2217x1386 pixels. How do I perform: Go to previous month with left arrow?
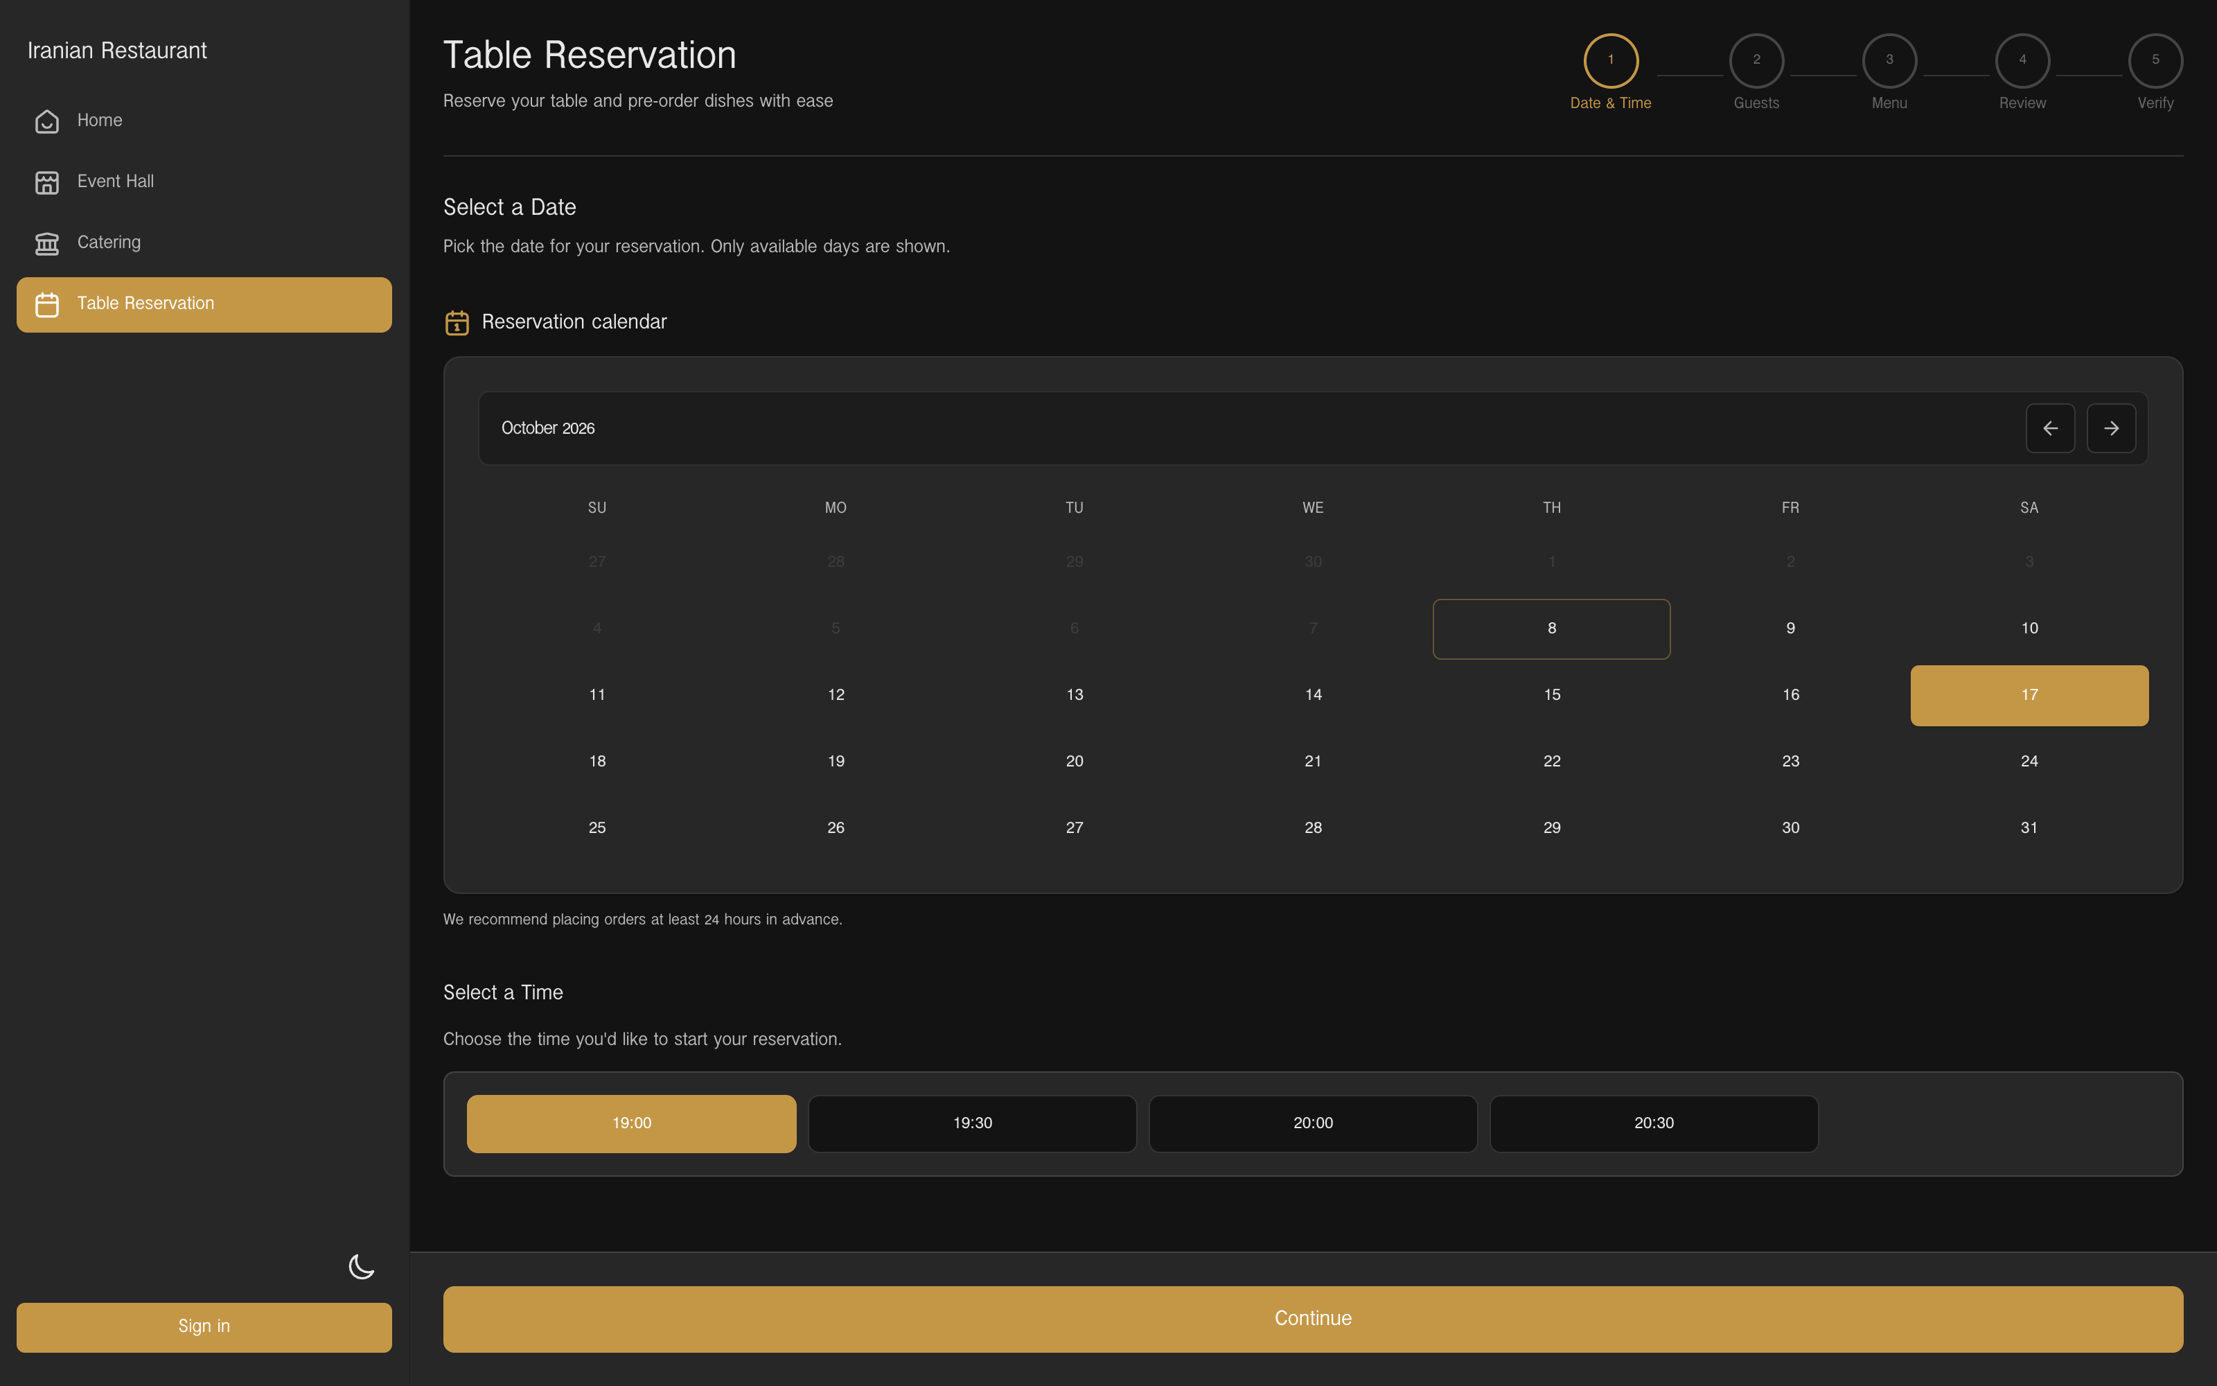(2050, 428)
